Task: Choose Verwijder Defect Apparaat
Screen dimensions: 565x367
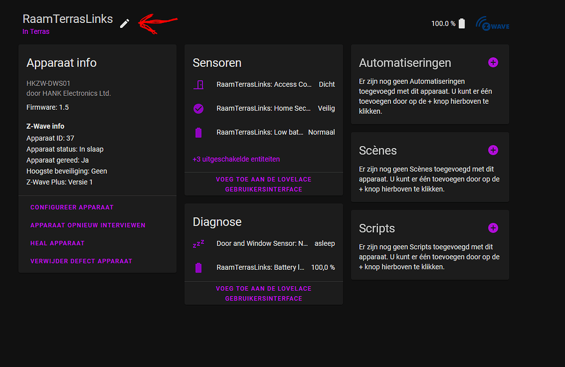Action: [x=81, y=261]
